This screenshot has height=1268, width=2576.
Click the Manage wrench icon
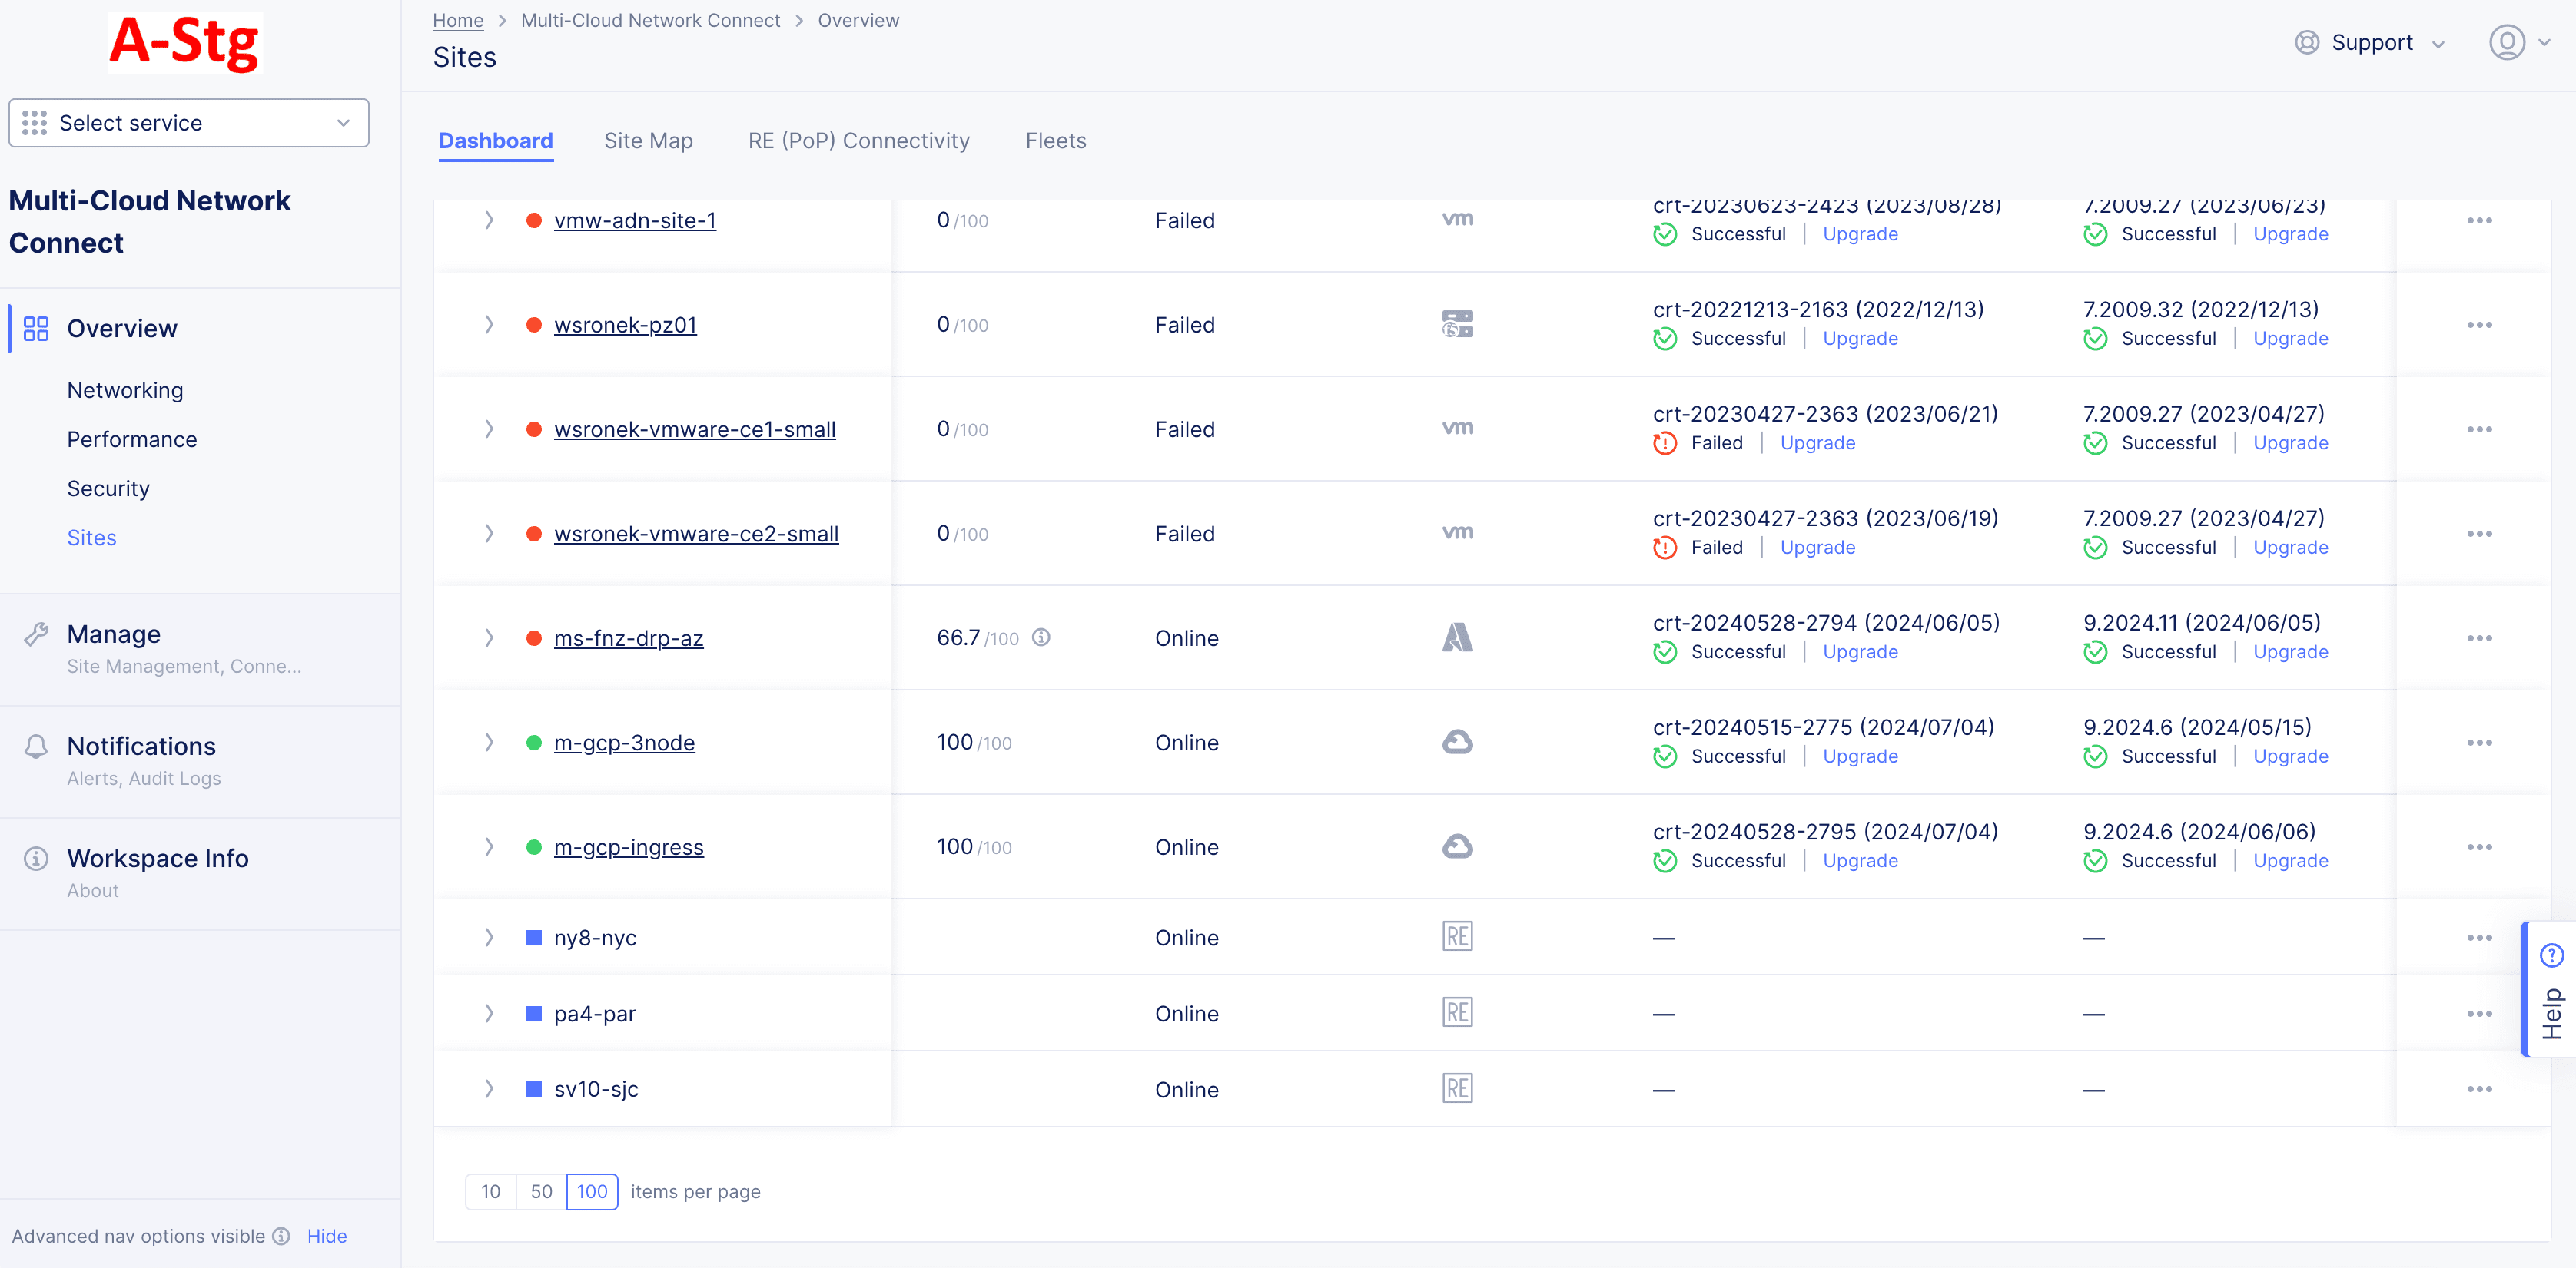pyautogui.click(x=36, y=634)
